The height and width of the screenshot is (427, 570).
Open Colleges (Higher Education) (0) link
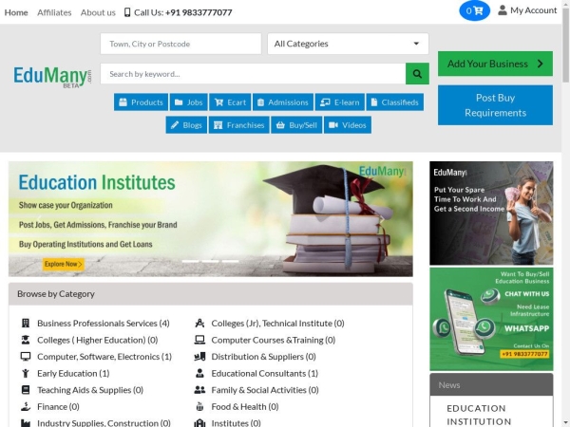98,340
